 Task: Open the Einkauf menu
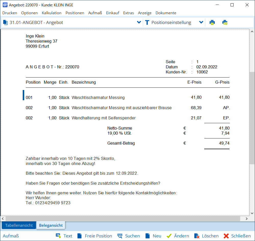(112, 13)
